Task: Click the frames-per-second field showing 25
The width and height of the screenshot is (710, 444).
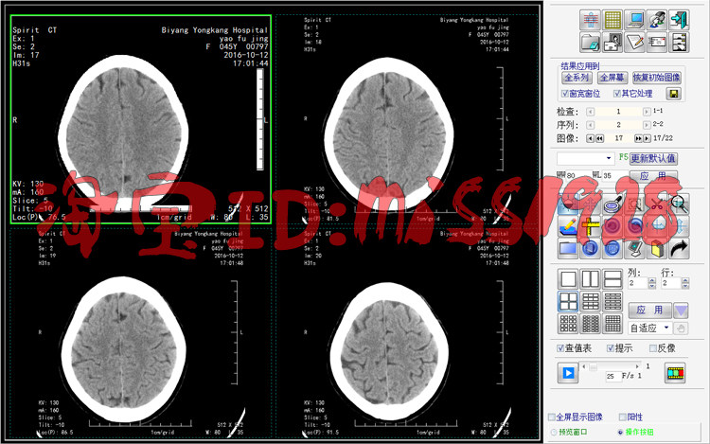Action: click(612, 376)
